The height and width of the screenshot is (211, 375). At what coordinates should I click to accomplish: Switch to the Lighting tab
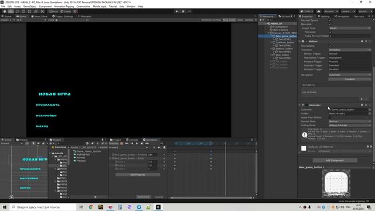(x=323, y=16)
